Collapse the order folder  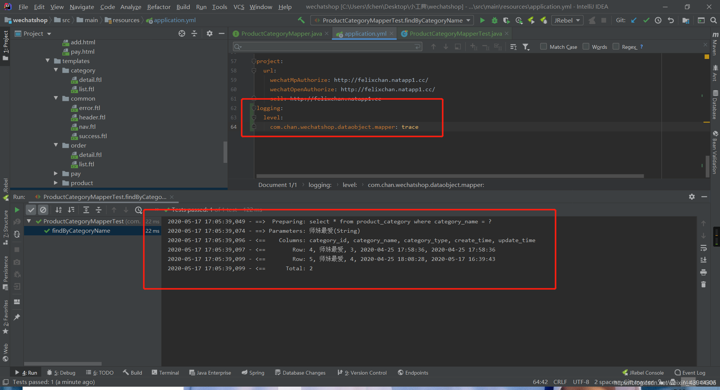(56, 145)
